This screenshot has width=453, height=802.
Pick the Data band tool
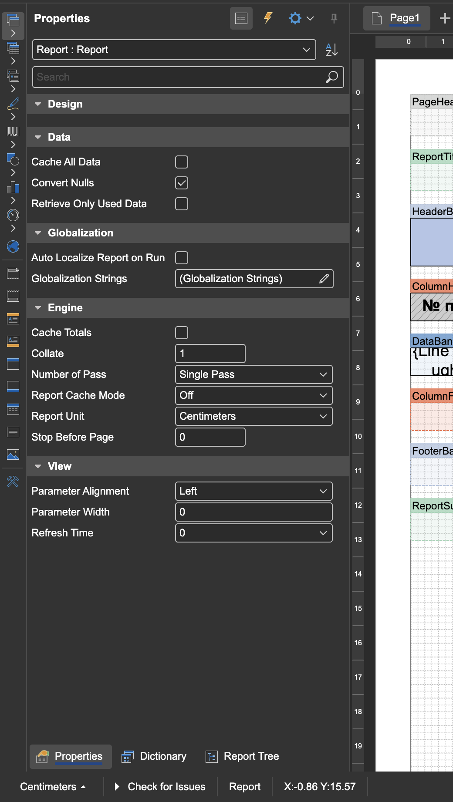(x=13, y=409)
